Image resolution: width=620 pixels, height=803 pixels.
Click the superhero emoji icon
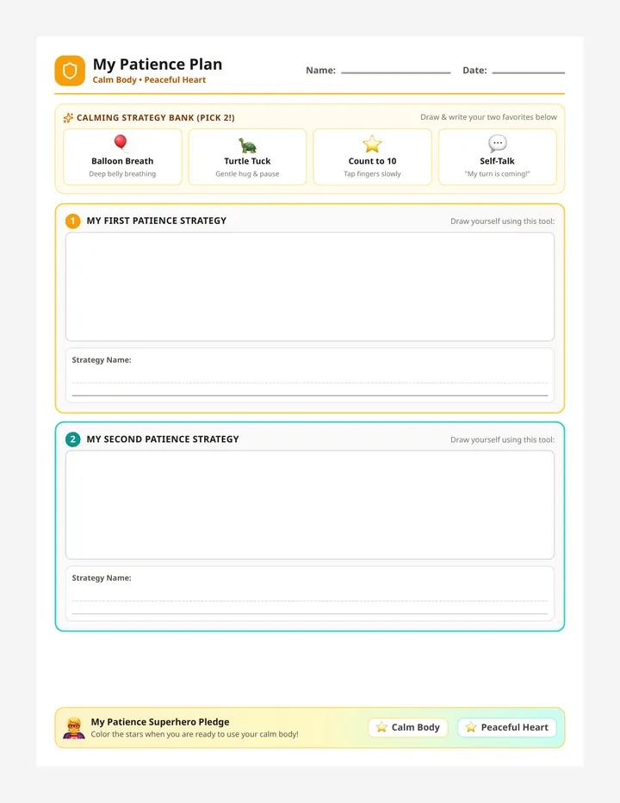tap(74, 728)
